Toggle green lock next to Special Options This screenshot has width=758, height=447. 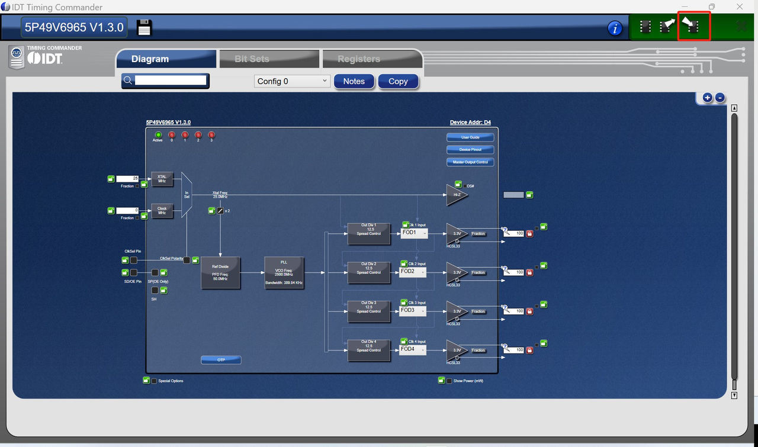[x=146, y=380]
